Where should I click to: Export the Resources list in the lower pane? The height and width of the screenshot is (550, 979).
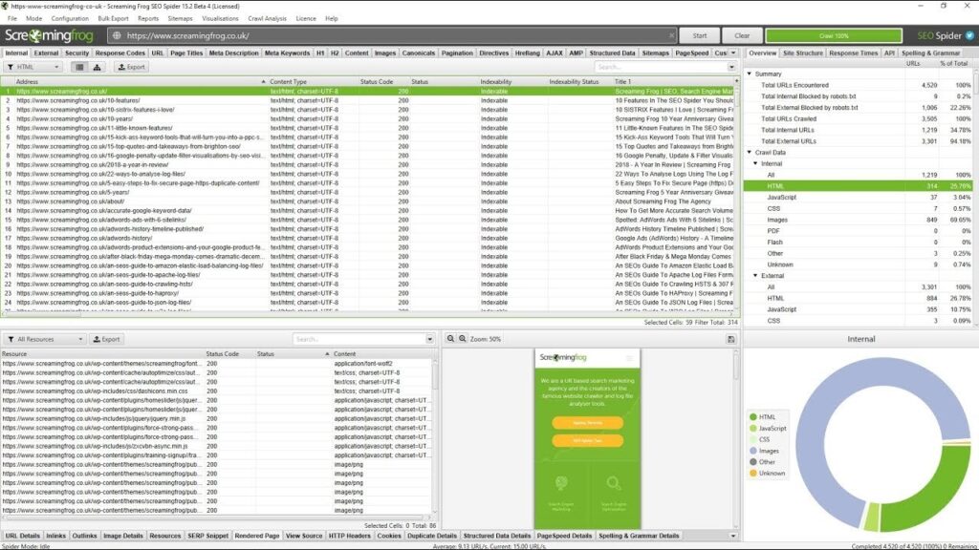point(105,338)
